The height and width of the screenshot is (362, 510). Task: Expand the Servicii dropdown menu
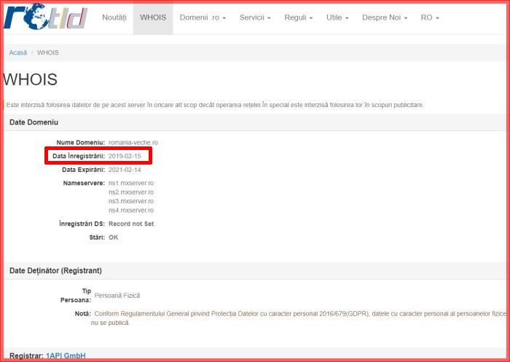(x=255, y=18)
